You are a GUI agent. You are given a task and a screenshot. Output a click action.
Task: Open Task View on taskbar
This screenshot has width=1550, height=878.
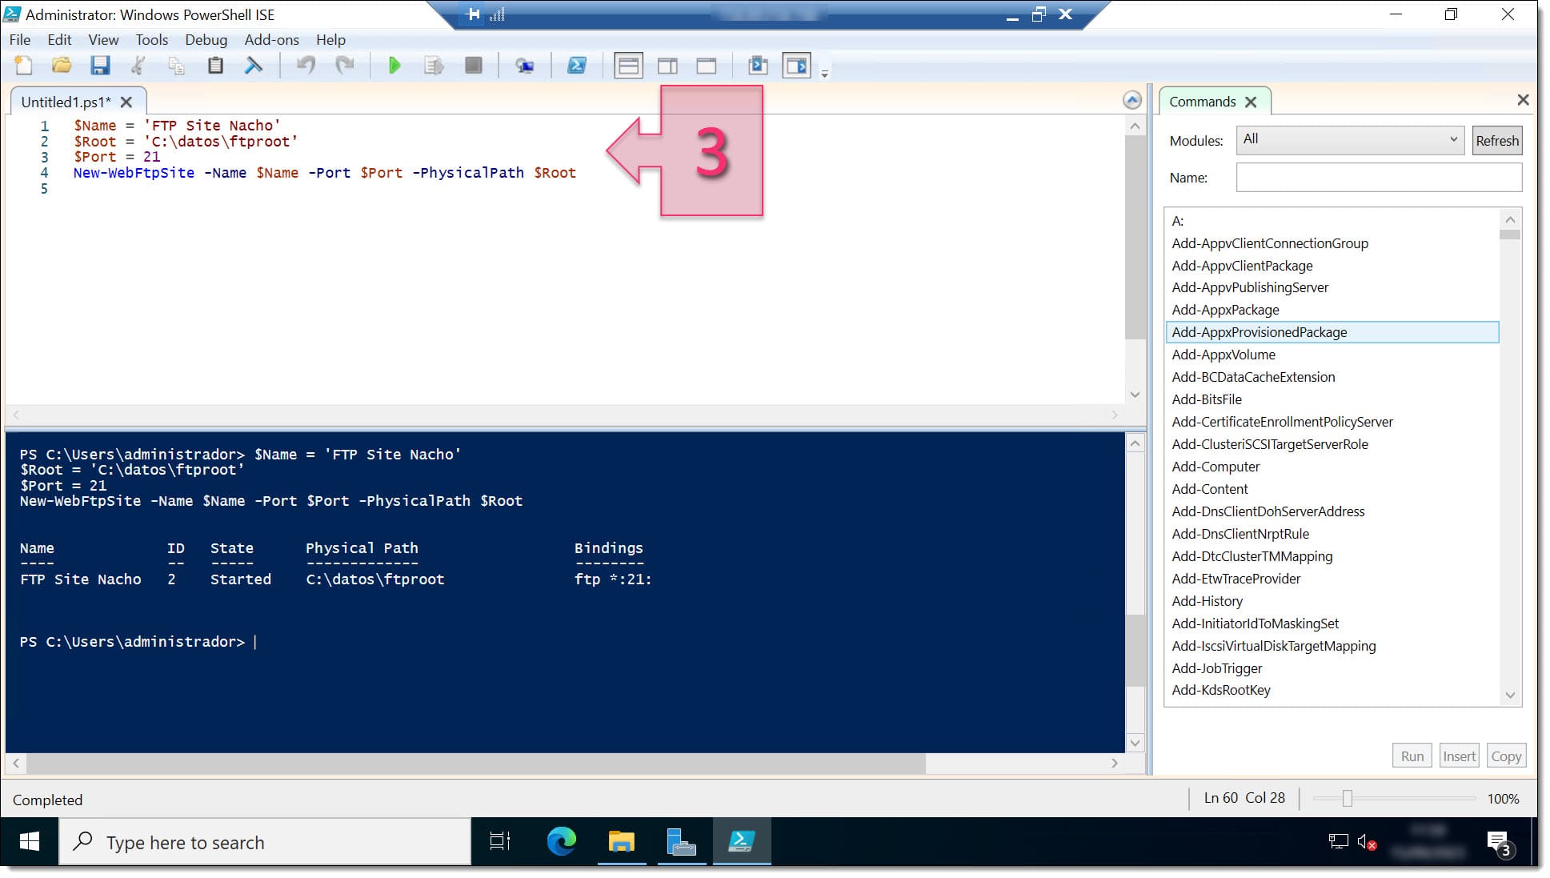click(500, 841)
